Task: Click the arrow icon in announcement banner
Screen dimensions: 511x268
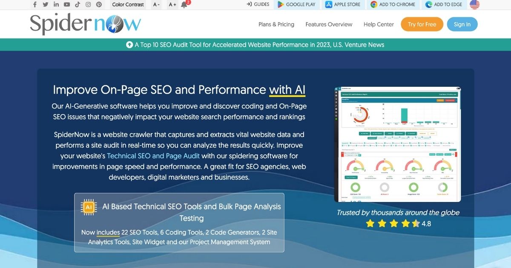Action: (129, 45)
